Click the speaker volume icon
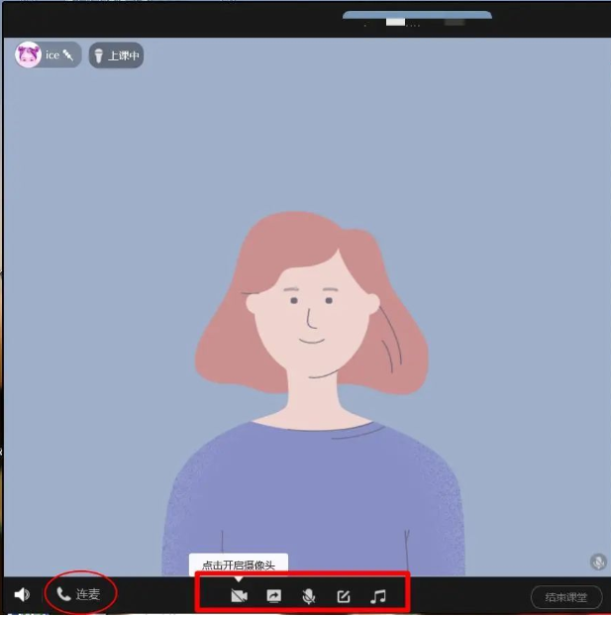The height and width of the screenshot is (618, 611). (x=22, y=595)
